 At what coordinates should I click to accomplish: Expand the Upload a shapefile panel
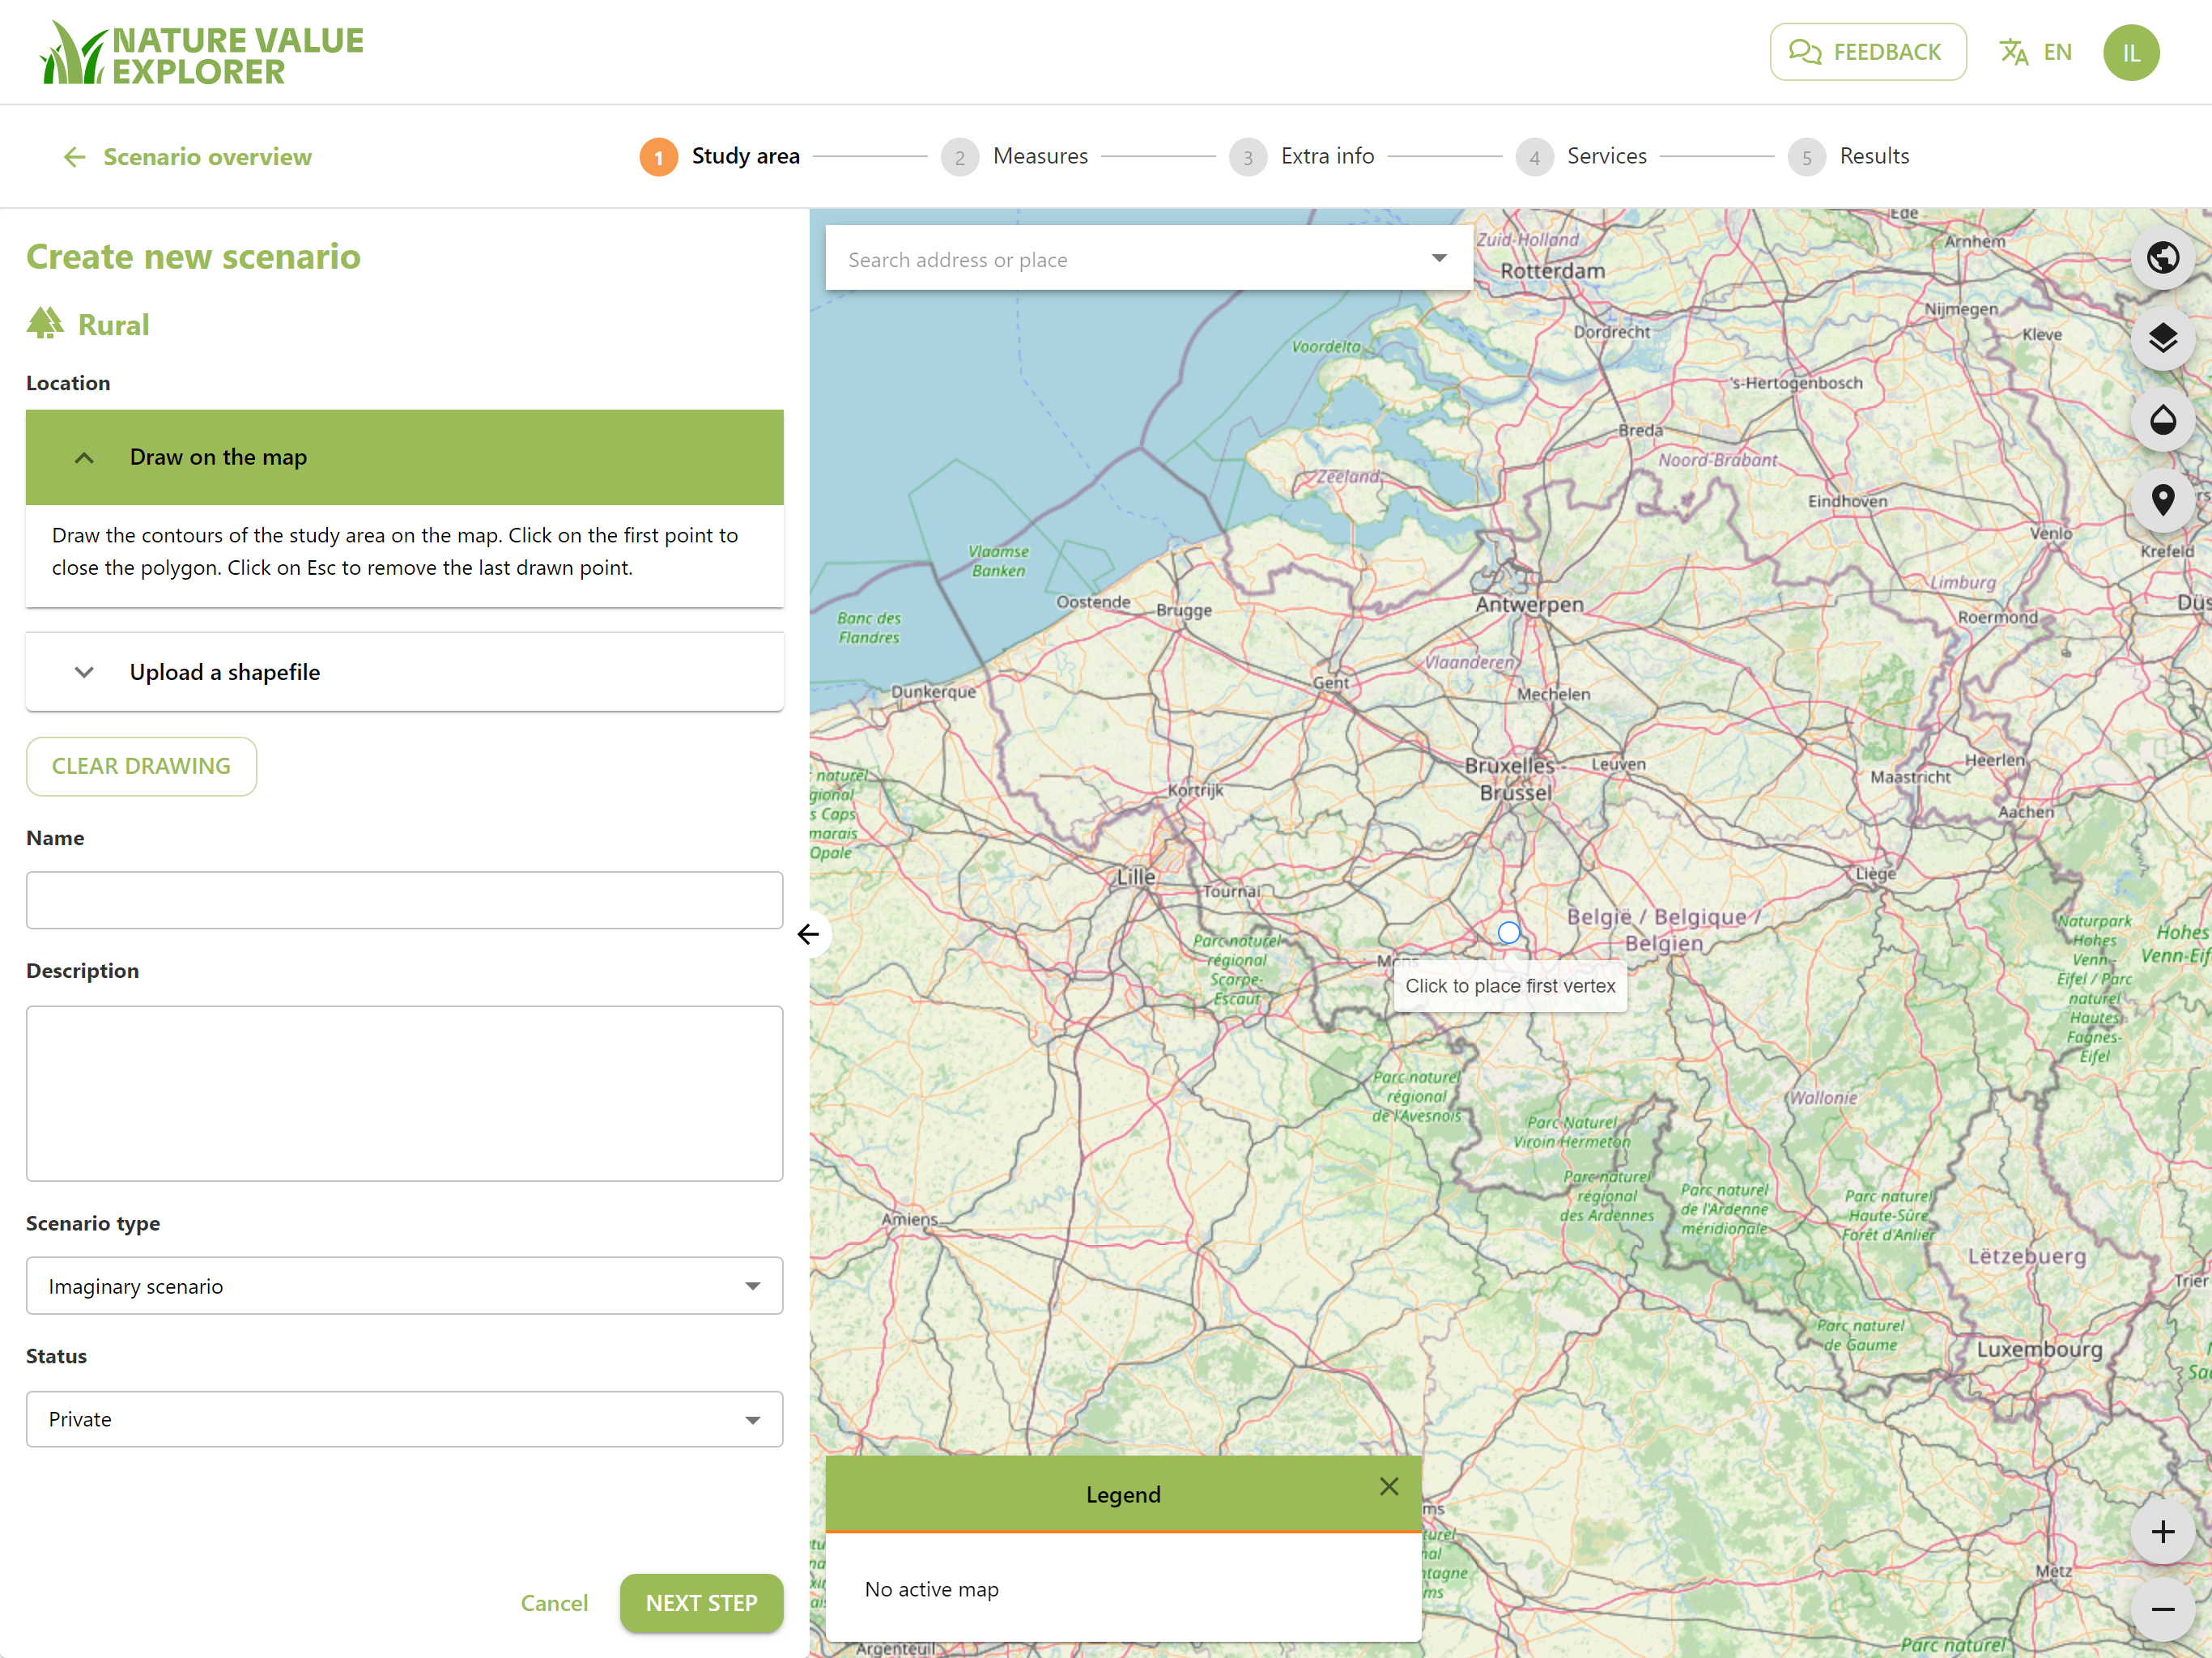(x=405, y=672)
